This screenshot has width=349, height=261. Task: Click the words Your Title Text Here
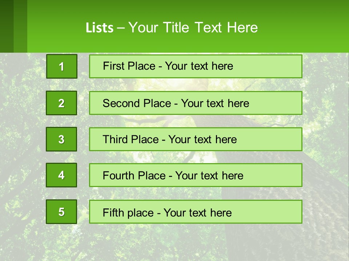pos(193,28)
